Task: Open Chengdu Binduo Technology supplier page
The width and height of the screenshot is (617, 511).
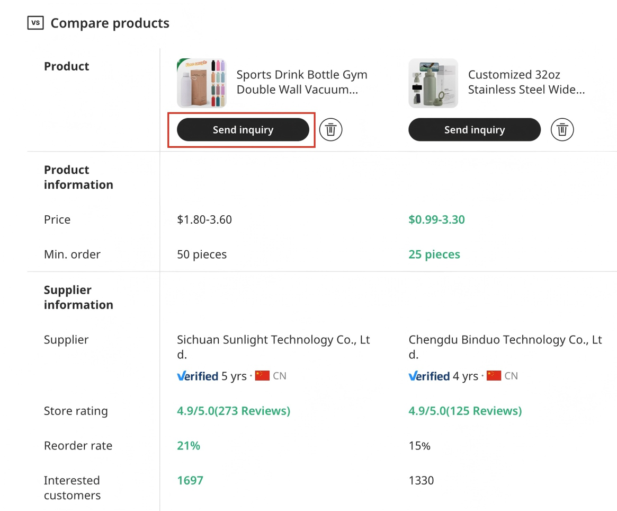Action: point(505,347)
